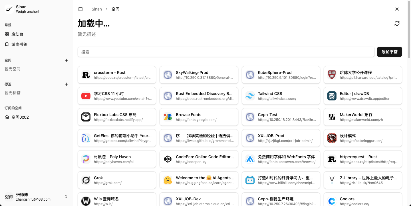411x206 pixels.
Task: Toggle the sidebar panel icon
Action: click(x=80, y=9)
